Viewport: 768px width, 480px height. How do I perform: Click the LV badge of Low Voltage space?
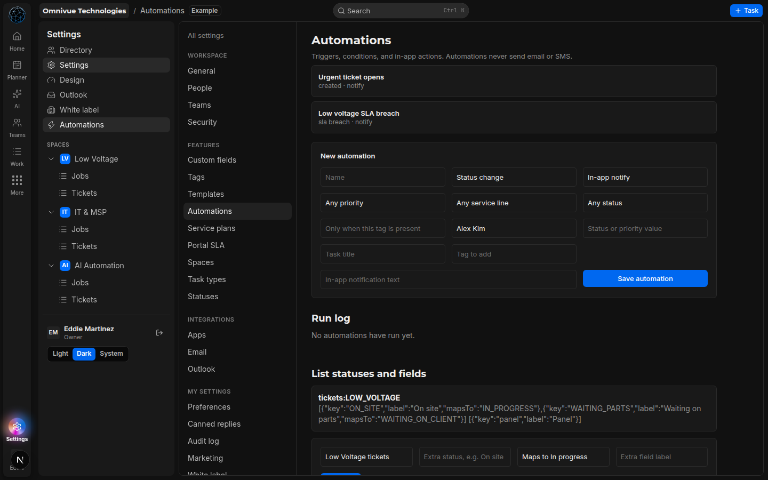click(x=65, y=159)
